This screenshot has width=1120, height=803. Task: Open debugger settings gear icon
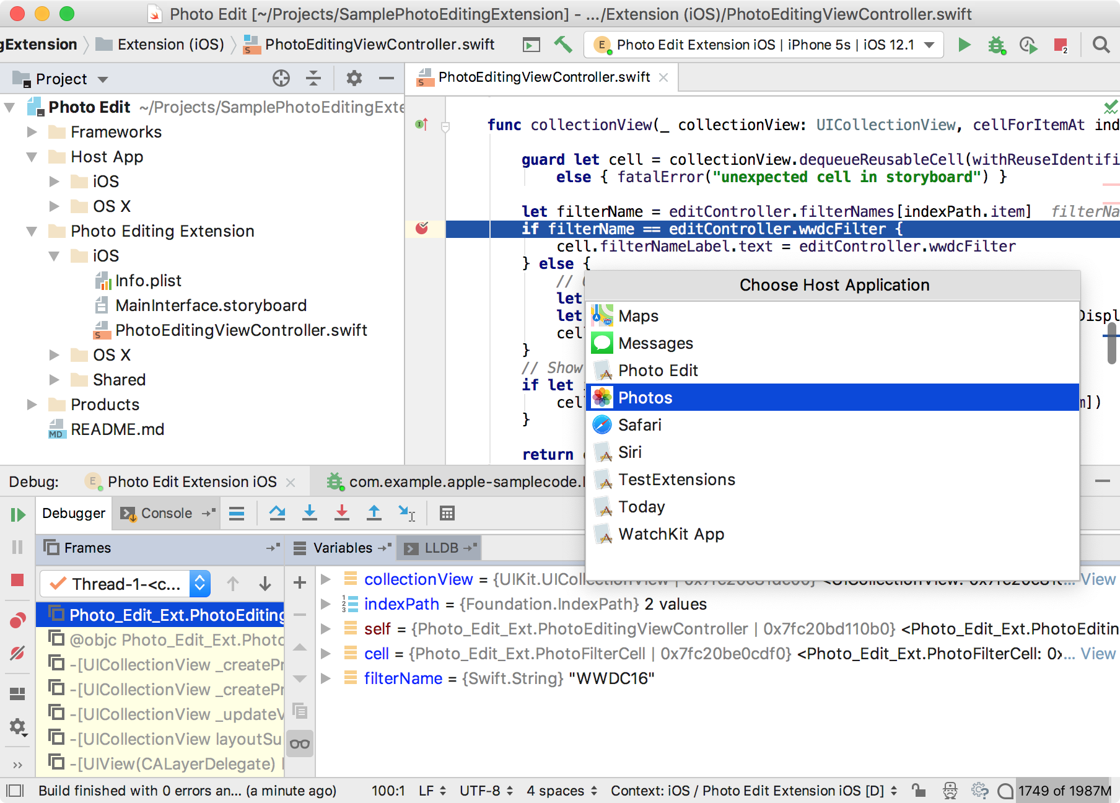[x=17, y=726]
